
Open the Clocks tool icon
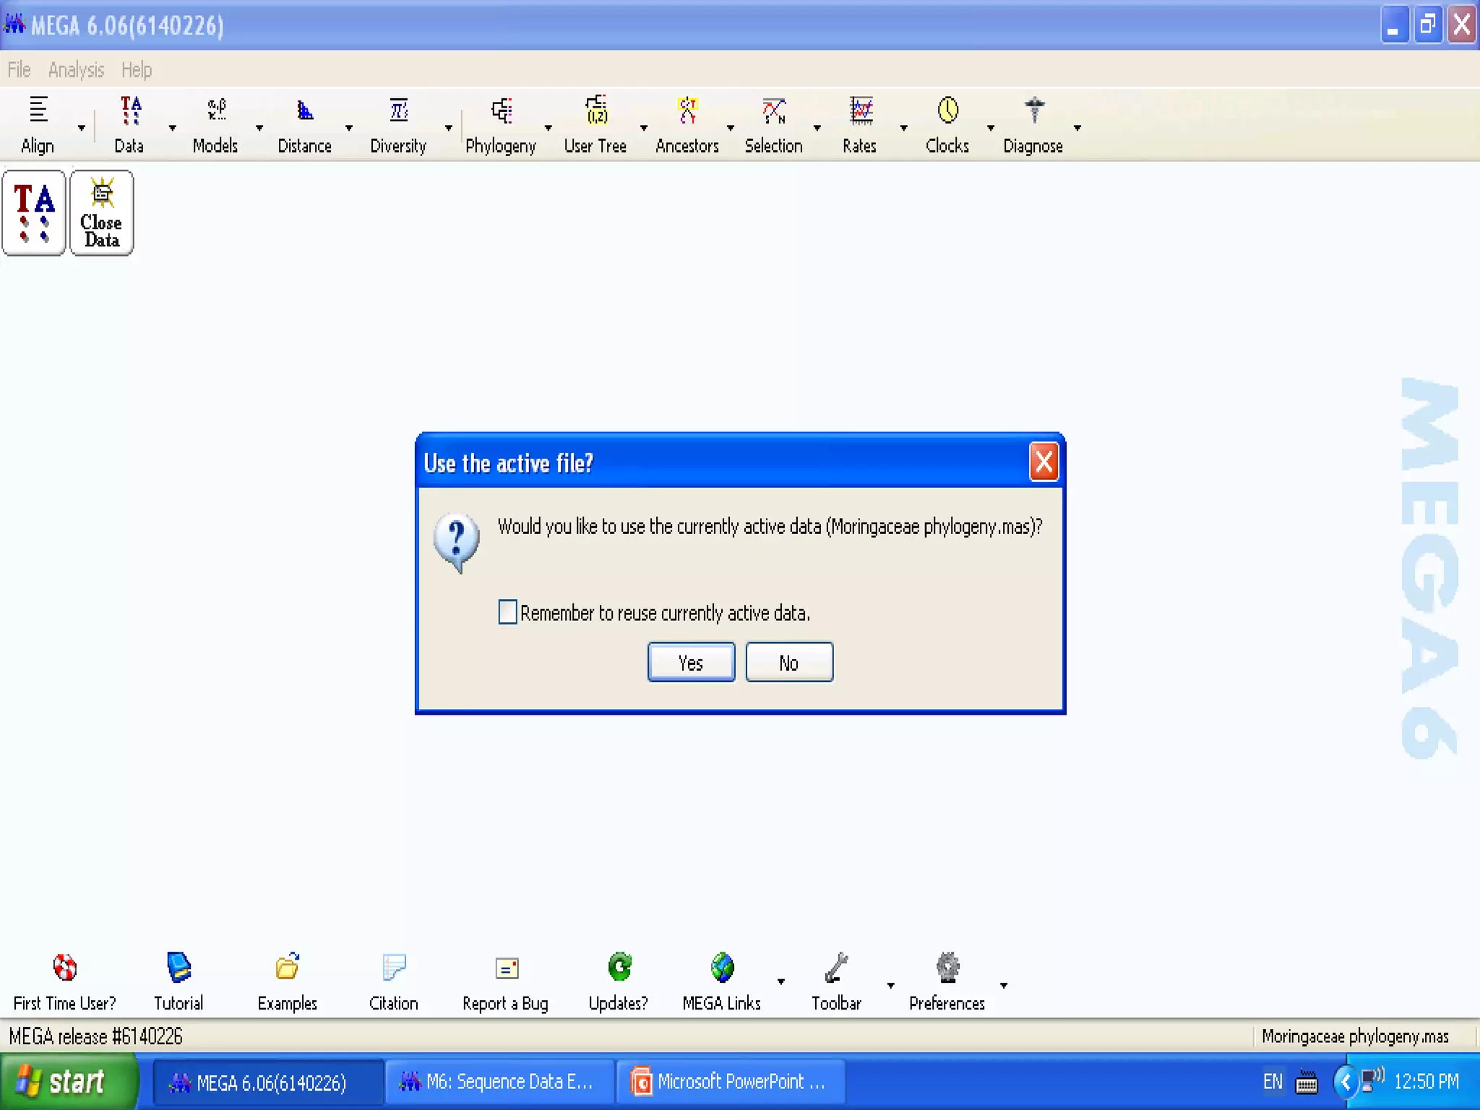[x=947, y=111]
